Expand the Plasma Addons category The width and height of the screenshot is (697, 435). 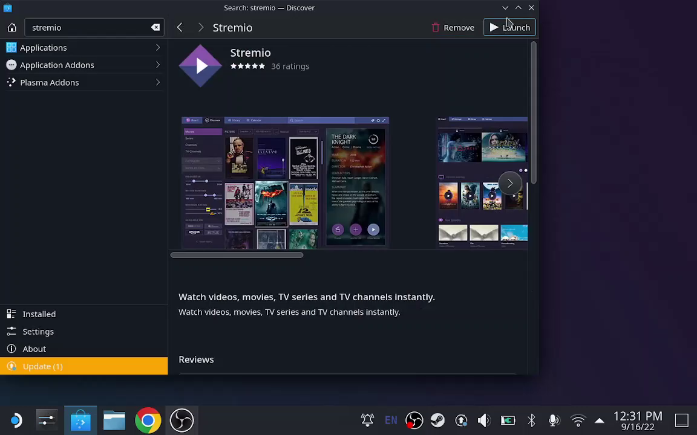(x=158, y=82)
